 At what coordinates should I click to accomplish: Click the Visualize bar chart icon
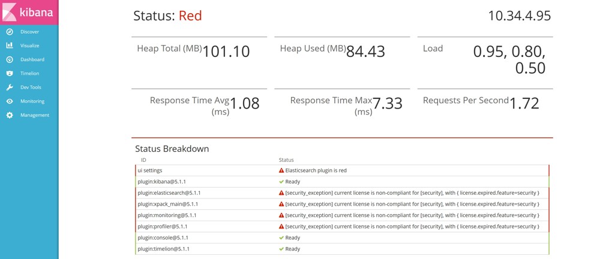point(10,46)
